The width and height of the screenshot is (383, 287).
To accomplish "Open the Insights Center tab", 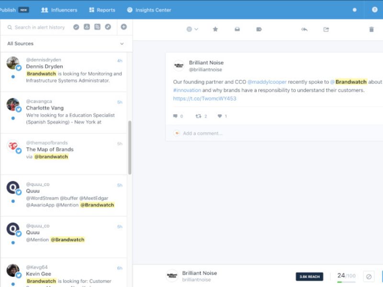I will [x=149, y=10].
